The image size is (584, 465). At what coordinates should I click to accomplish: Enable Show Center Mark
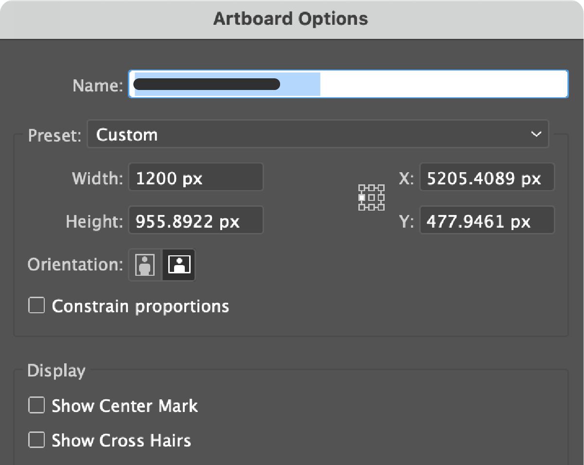[36, 406]
